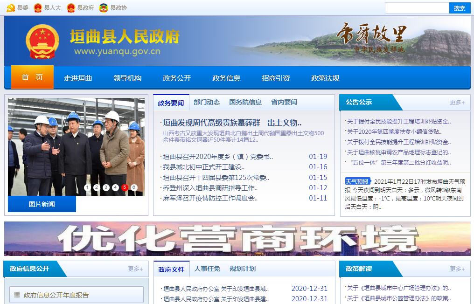
Task: Click the 优化营商环境 banner image
Action: 237,239
